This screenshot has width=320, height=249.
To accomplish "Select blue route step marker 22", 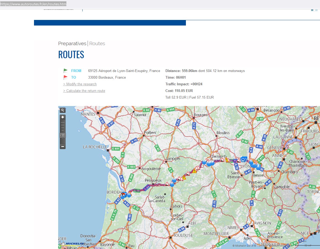I will [x=129, y=195].
